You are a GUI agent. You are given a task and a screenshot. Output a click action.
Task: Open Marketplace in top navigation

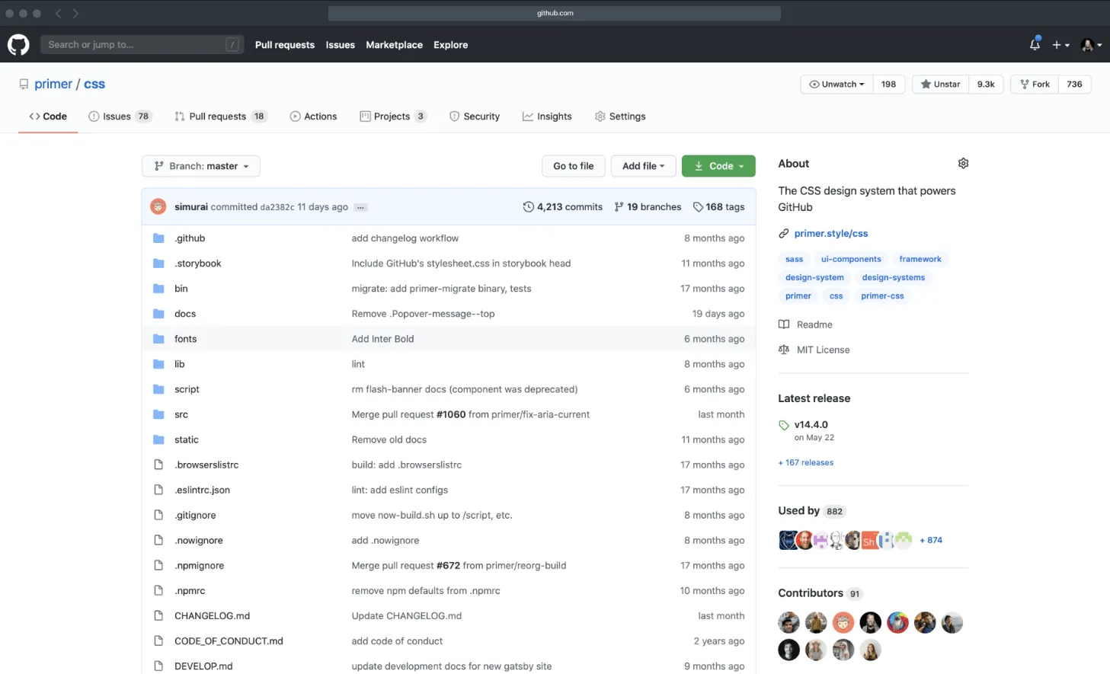(x=394, y=45)
